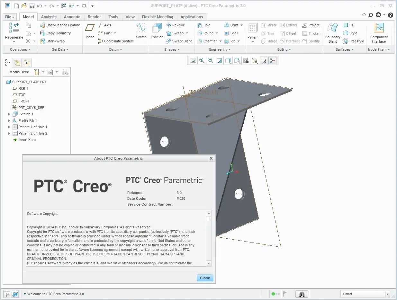The image size is (397, 300).
Task: Open the Engineering group dropdown
Action: (220, 49)
